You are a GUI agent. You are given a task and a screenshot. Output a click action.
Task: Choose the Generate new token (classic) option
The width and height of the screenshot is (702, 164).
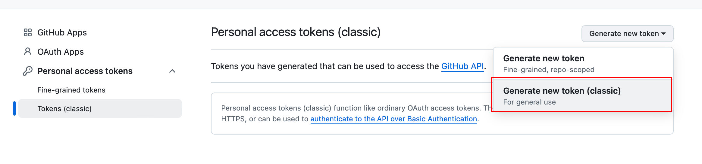562,91
